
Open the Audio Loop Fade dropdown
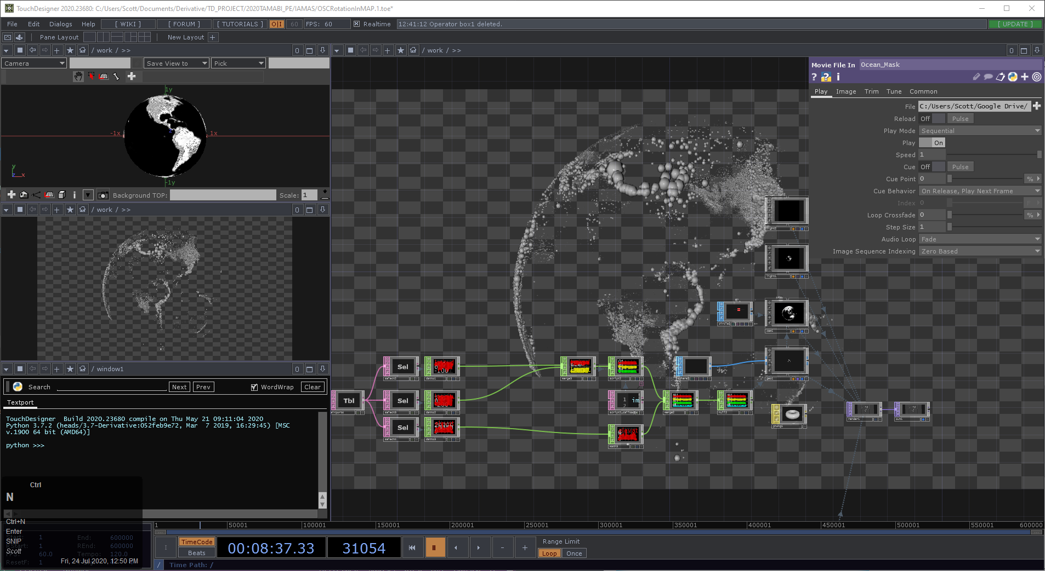pyautogui.click(x=980, y=239)
